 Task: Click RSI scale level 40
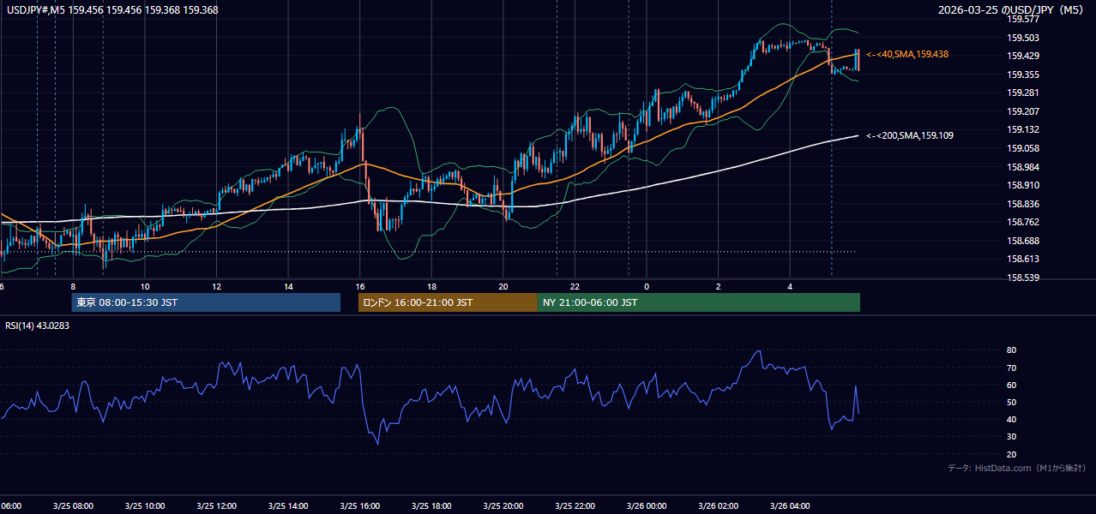pyautogui.click(x=1012, y=419)
